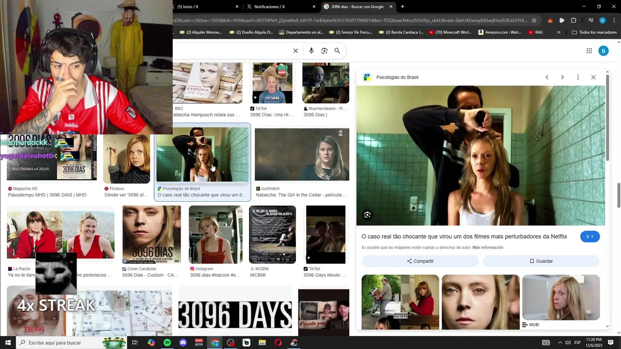Close the Notificaciones / X tab

(314, 7)
